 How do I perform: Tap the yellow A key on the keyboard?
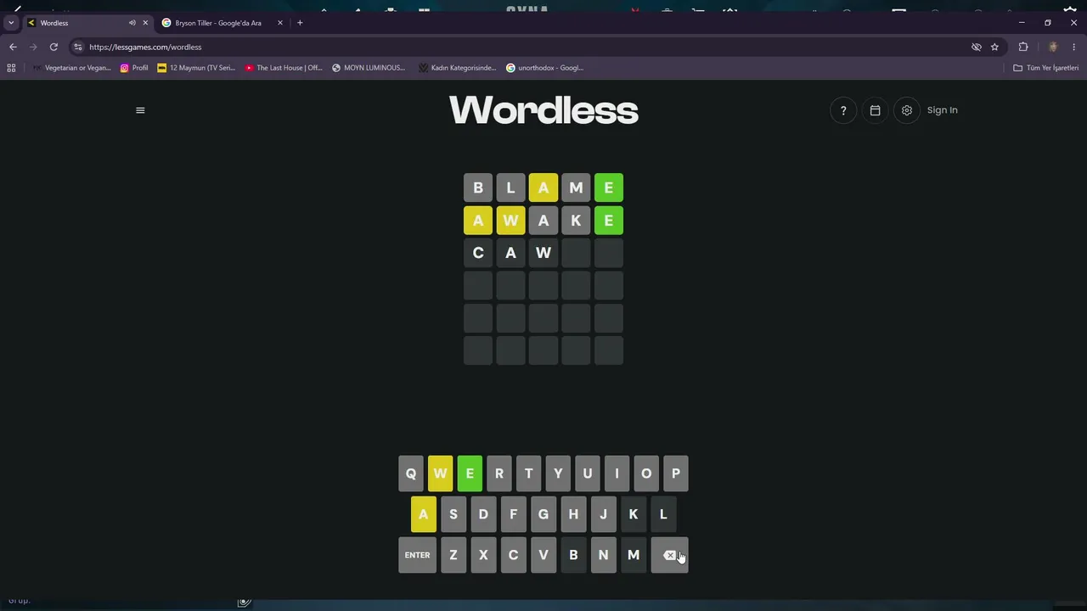click(423, 514)
